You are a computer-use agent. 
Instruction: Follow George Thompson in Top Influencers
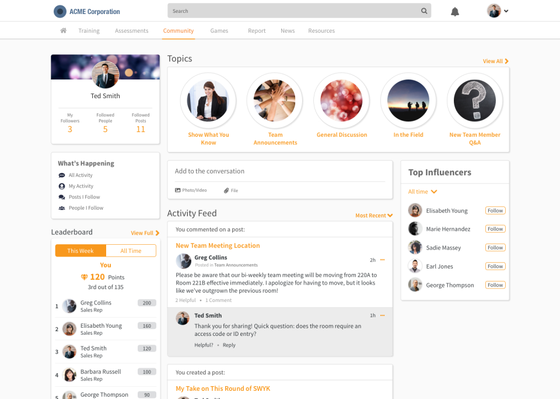(x=495, y=284)
